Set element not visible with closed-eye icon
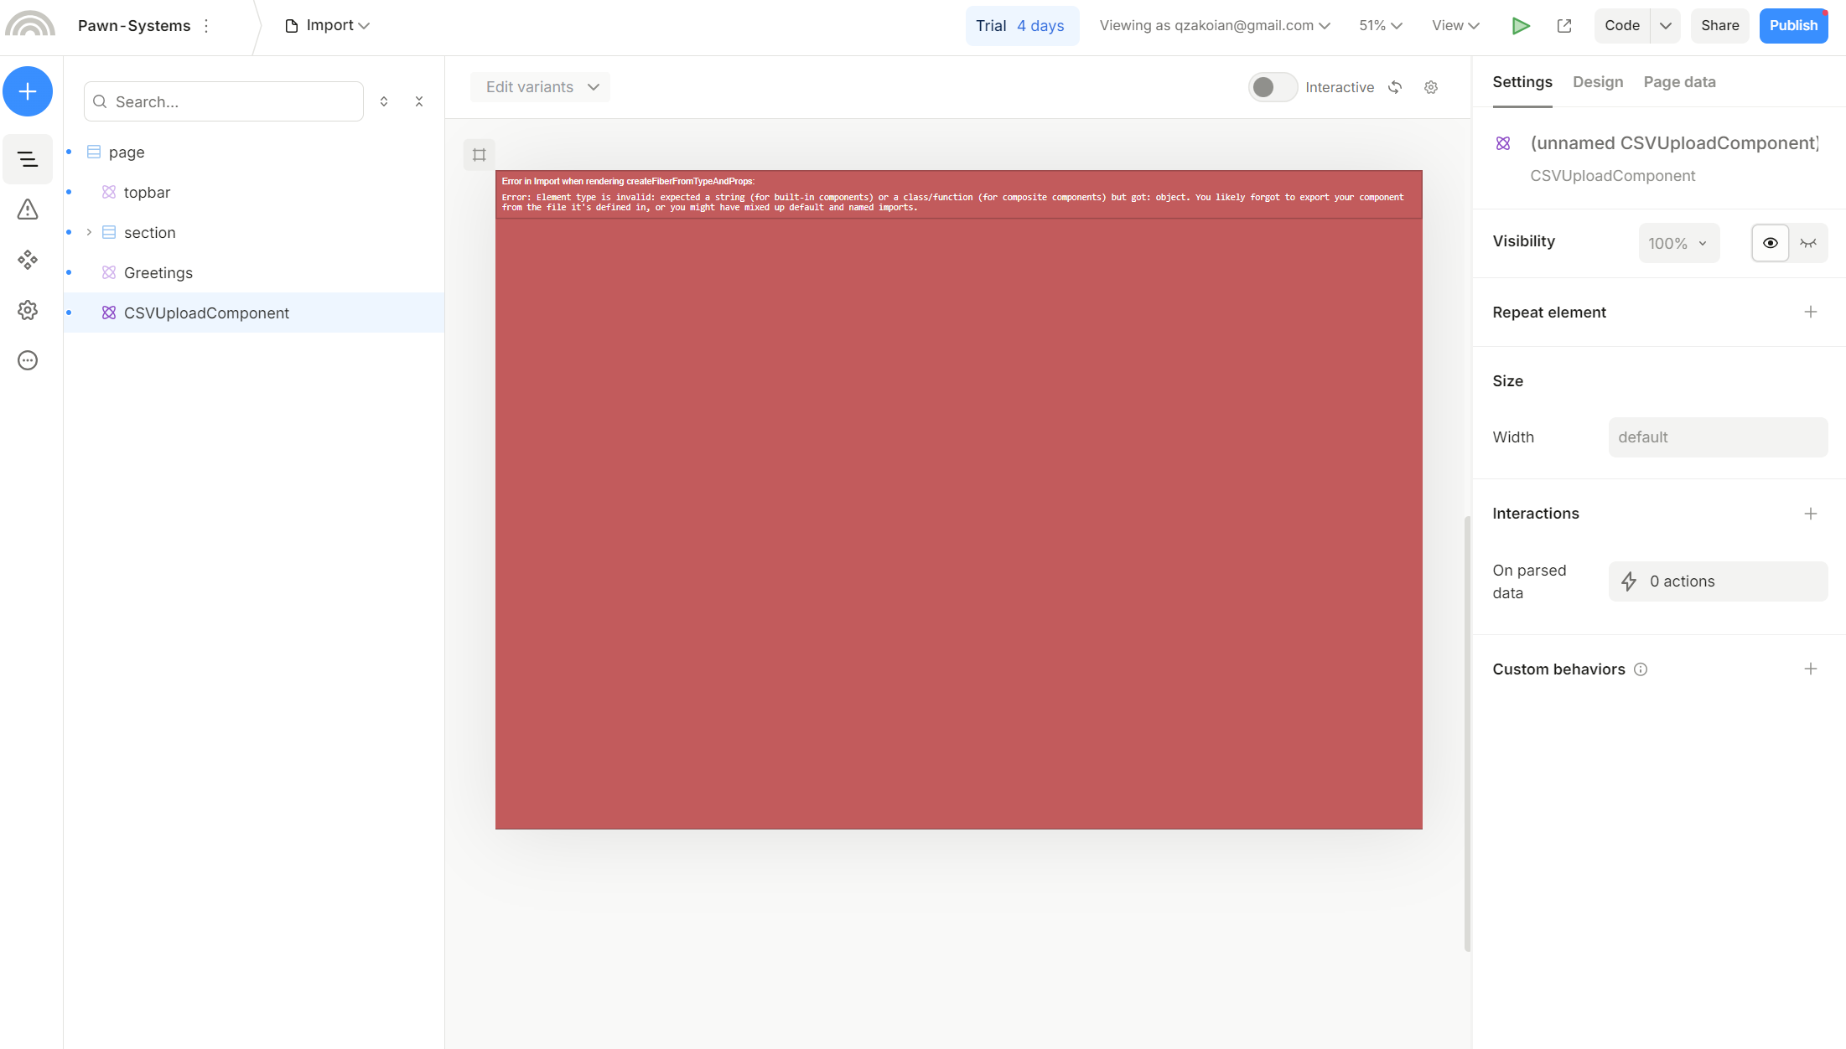 (x=1808, y=243)
